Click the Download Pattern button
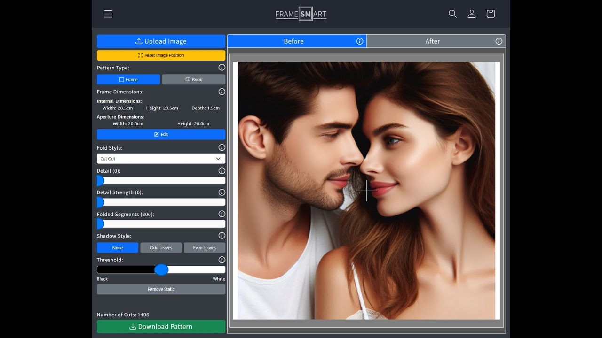 pyautogui.click(x=161, y=327)
